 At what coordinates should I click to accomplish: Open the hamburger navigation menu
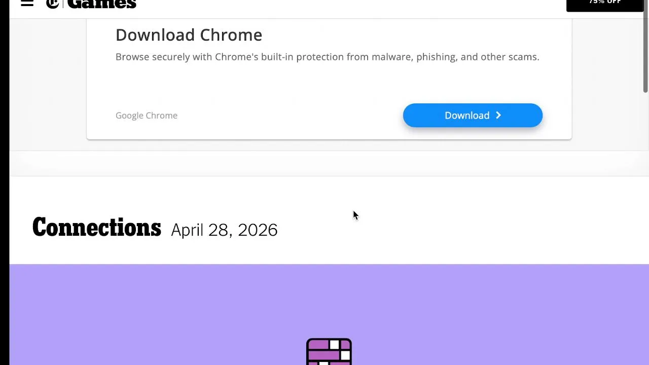(27, 4)
